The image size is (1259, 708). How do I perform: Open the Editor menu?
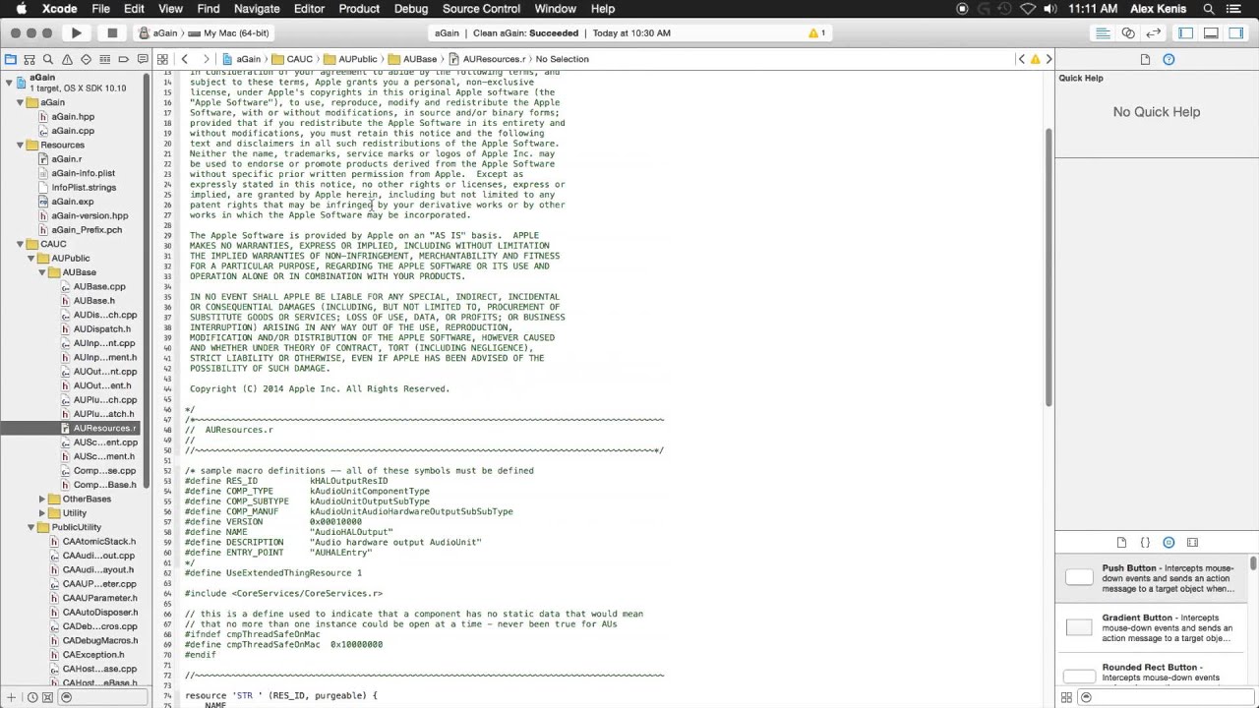click(x=309, y=9)
